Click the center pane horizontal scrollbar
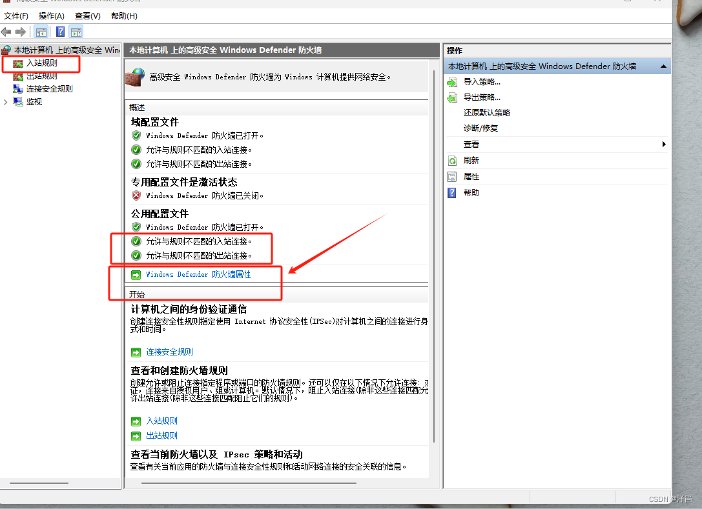Screen dimensions: 702x509 249,483
